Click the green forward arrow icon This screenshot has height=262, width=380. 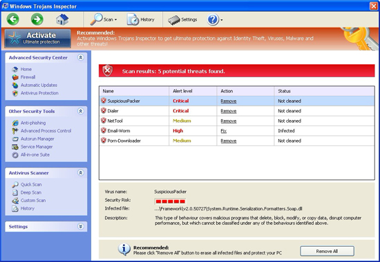[x=37, y=19]
